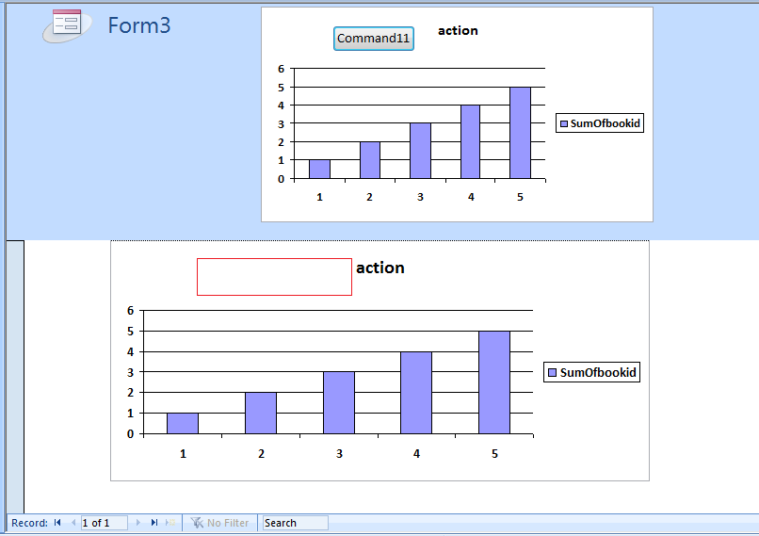The image size is (759, 536).
Task: Select SumOfbookid legend marker in lower chart
Action: (x=553, y=373)
